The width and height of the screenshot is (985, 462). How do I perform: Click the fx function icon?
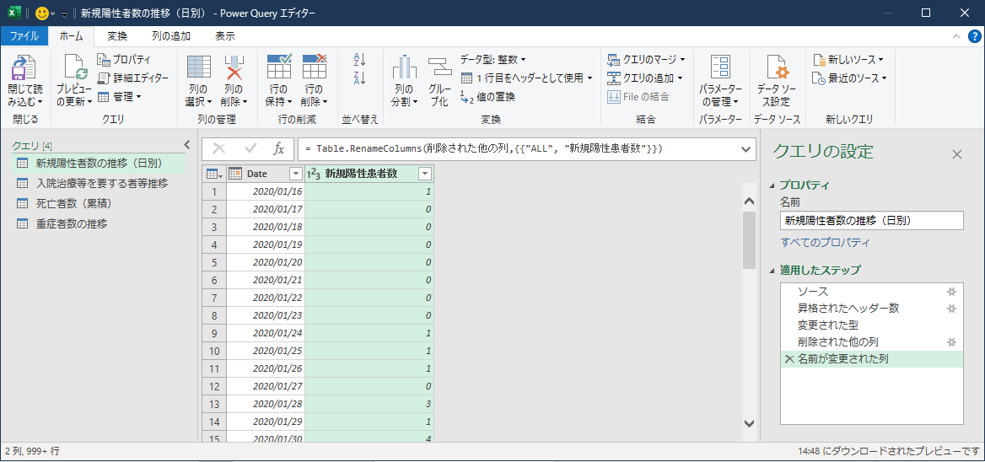279,148
